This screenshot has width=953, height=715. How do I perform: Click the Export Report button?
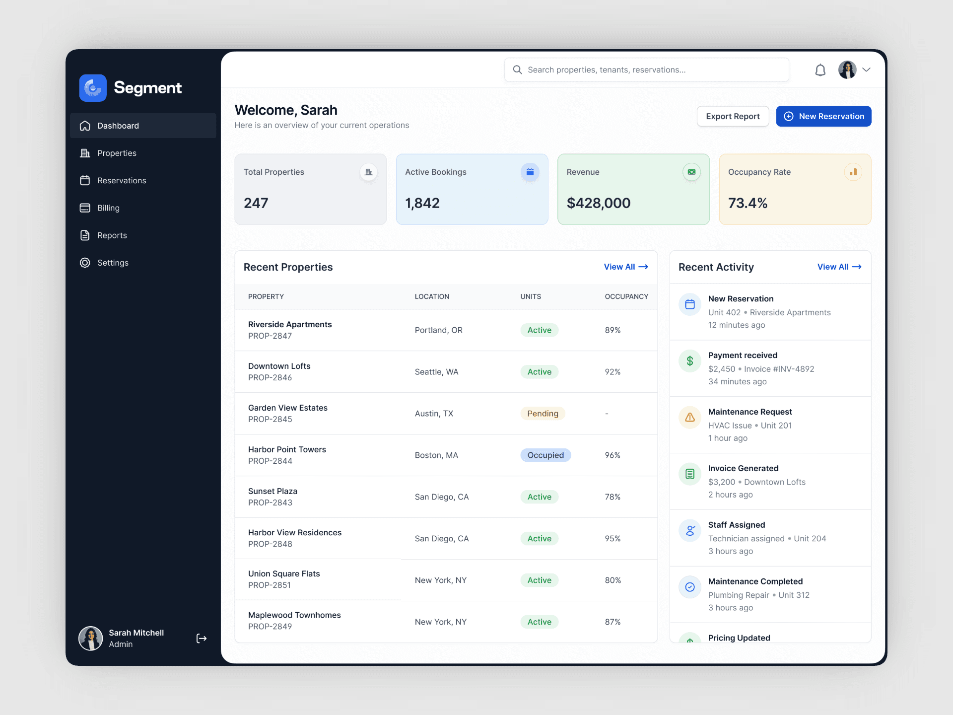point(733,116)
